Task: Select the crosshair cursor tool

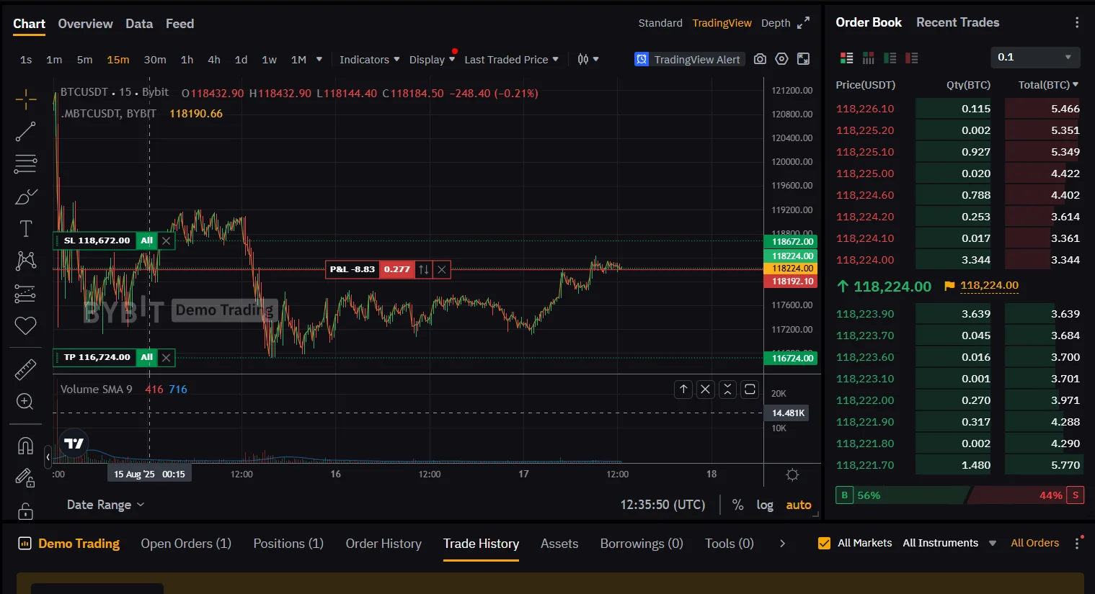Action: tap(25, 99)
